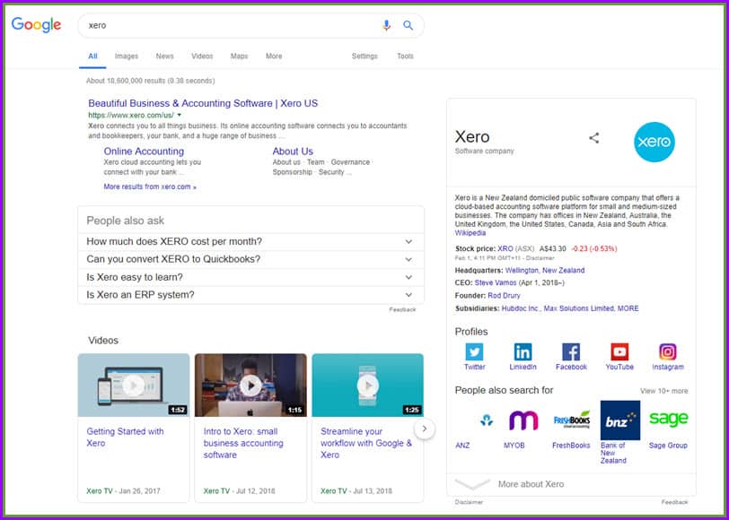Click 'More results from xero.com'
729x520 pixels.
point(150,186)
